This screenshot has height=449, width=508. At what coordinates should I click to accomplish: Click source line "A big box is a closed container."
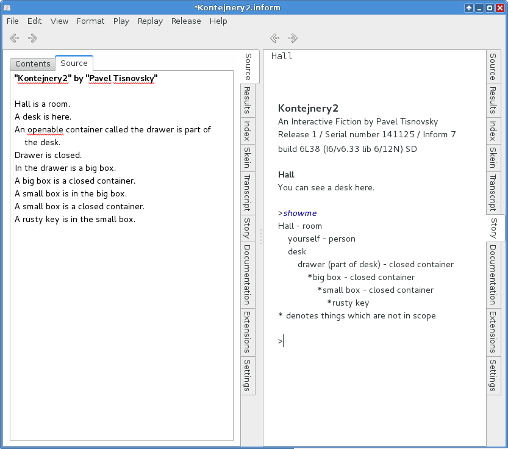click(75, 181)
